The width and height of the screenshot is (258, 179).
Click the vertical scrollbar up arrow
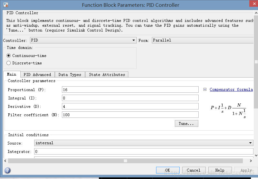[x=256, y=13]
